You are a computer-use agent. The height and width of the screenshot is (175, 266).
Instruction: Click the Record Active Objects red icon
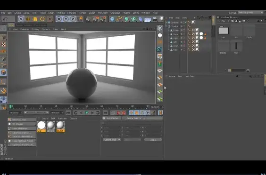click(118, 113)
